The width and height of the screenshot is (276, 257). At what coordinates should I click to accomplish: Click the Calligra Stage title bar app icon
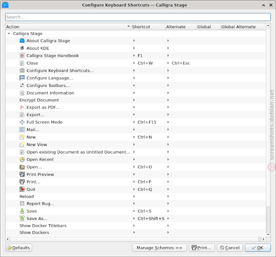[x=5, y=5]
